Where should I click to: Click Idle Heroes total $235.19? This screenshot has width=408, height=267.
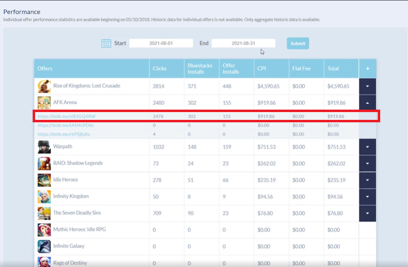click(336, 180)
